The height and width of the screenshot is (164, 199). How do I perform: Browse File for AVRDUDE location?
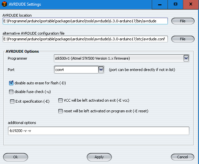coord(183,21)
